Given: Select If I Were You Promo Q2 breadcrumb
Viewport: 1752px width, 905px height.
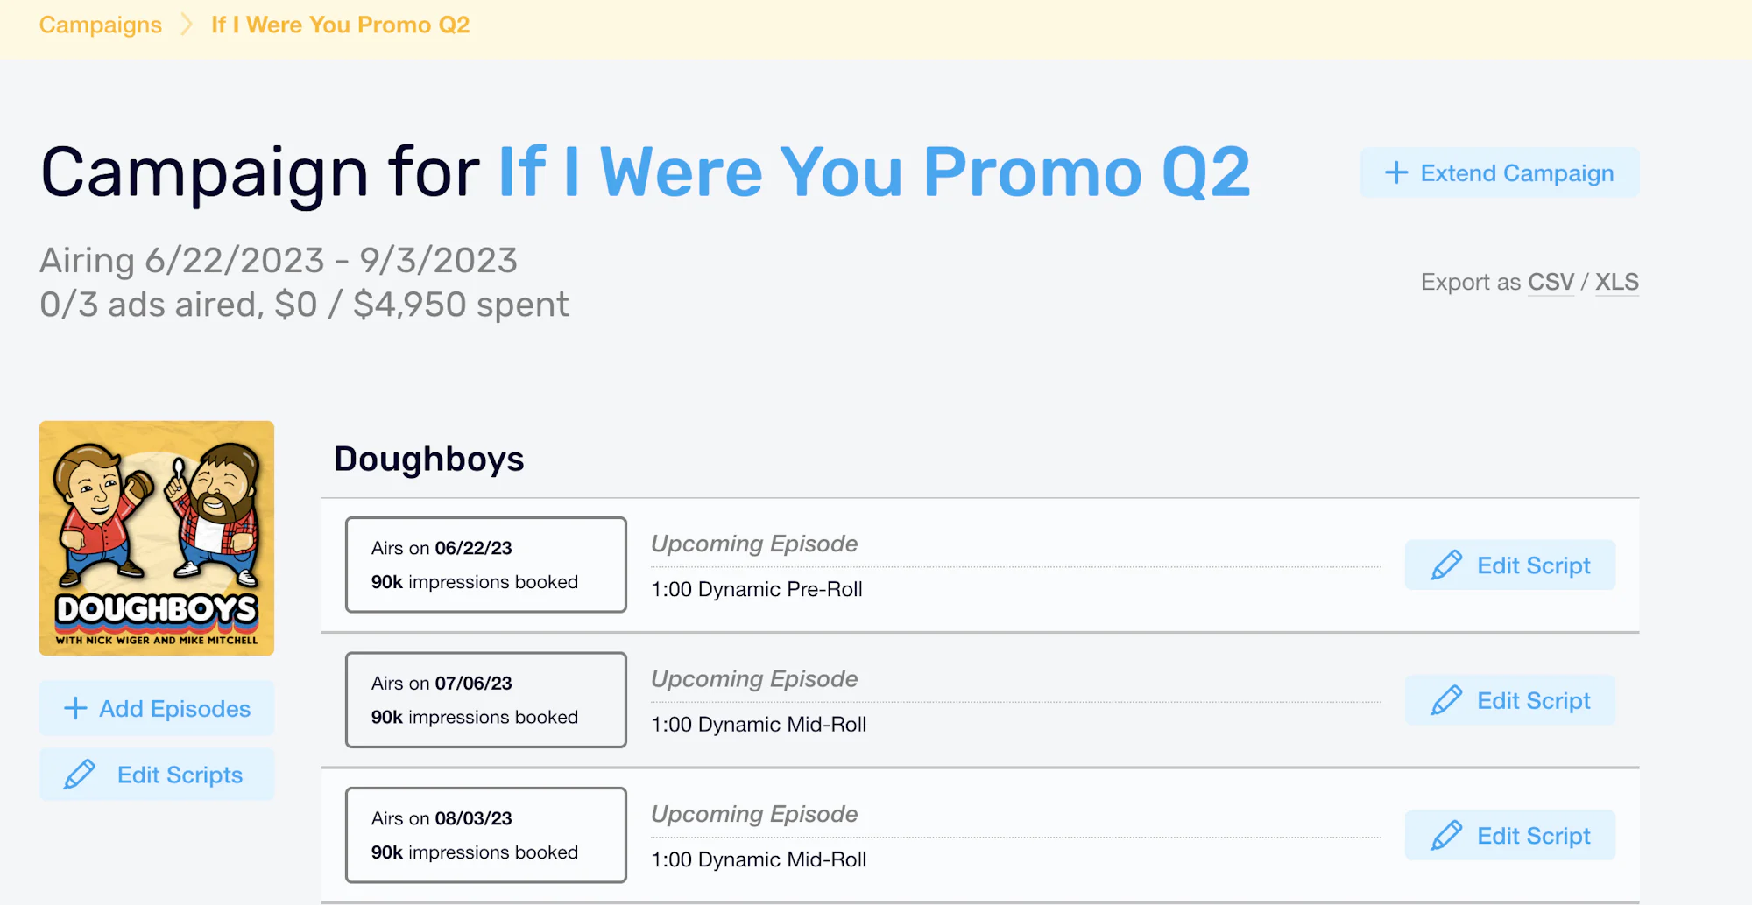Looking at the screenshot, I should [x=341, y=25].
